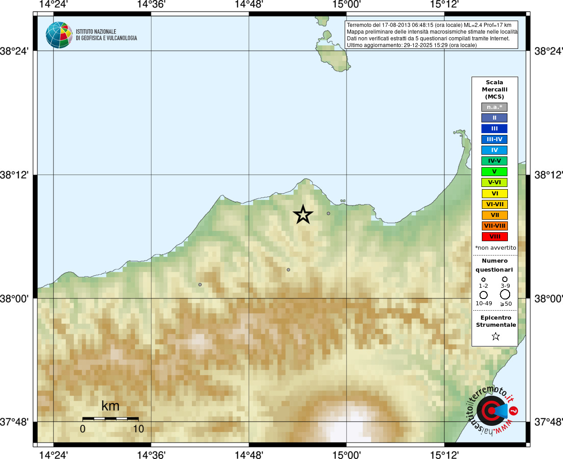Image resolution: width=563 pixels, height=459 pixels.
Task: Click the 'Epicentro Strumentale' legend heading
Action: click(496, 321)
